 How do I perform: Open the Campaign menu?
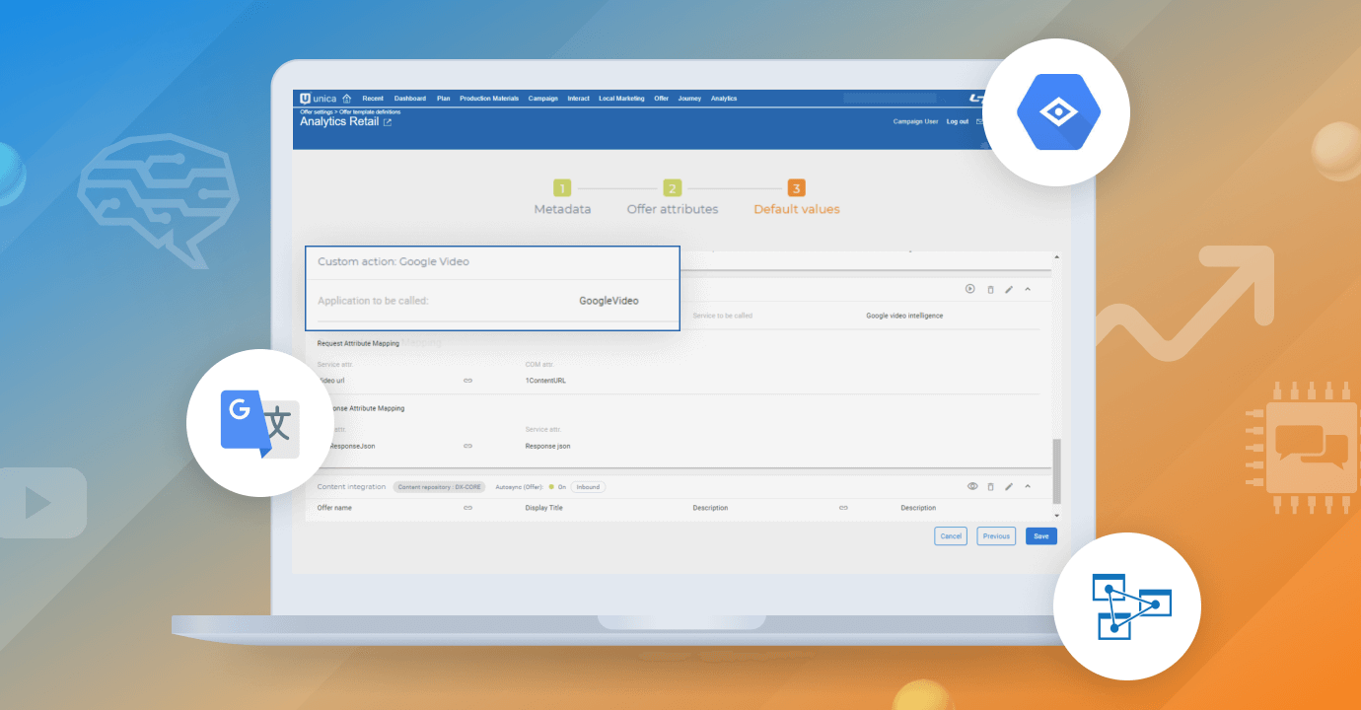pos(542,99)
